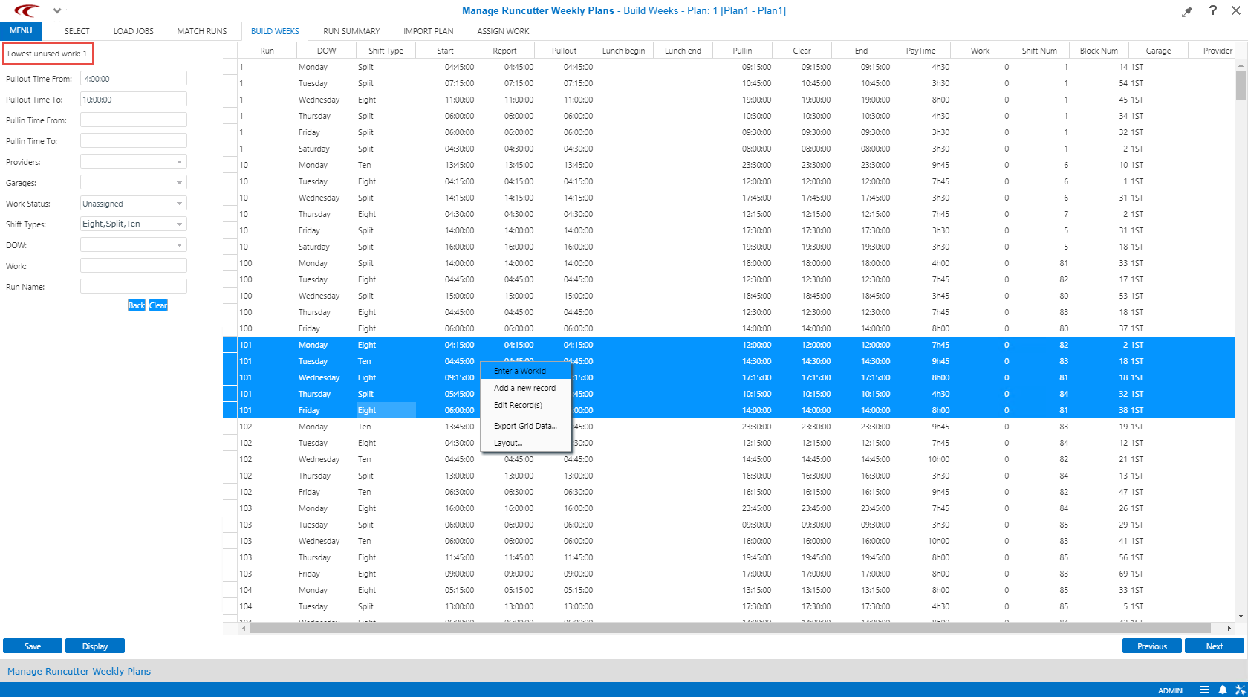Click the Clear link in the filter panel
Image resolution: width=1248 pixels, height=697 pixels.
158,305
